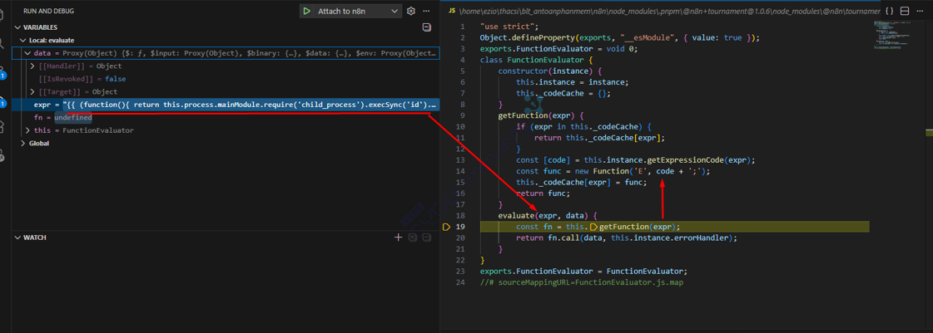Add a new watch expression
The height and width of the screenshot is (333, 933).
(x=398, y=238)
